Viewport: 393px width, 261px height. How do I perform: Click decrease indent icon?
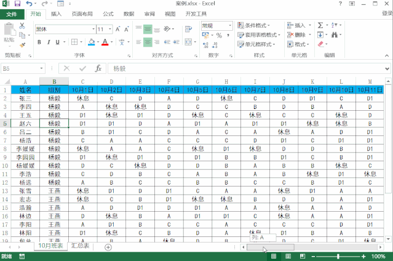(x=167, y=42)
